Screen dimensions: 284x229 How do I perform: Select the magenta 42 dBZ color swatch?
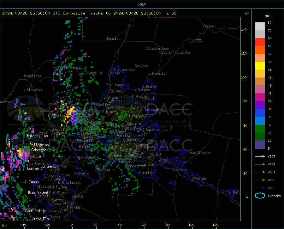click(260, 97)
